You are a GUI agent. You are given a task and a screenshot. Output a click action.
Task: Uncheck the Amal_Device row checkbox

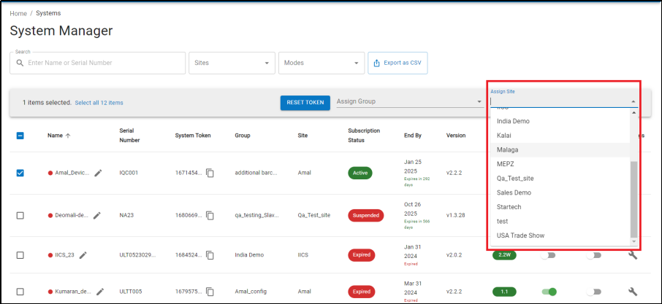[20, 173]
